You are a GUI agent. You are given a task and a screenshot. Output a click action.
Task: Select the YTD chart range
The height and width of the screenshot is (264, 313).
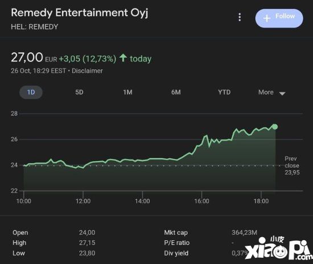(x=224, y=92)
